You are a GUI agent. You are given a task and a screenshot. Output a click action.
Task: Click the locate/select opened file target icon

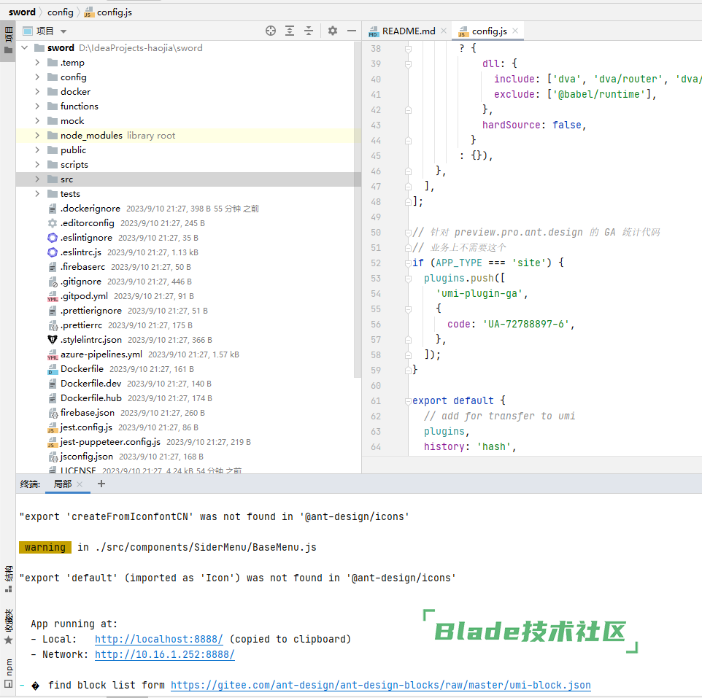coord(271,31)
